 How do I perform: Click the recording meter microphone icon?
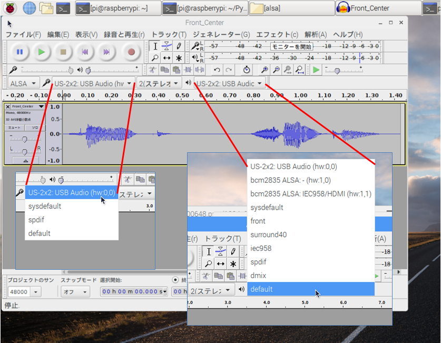click(195, 46)
